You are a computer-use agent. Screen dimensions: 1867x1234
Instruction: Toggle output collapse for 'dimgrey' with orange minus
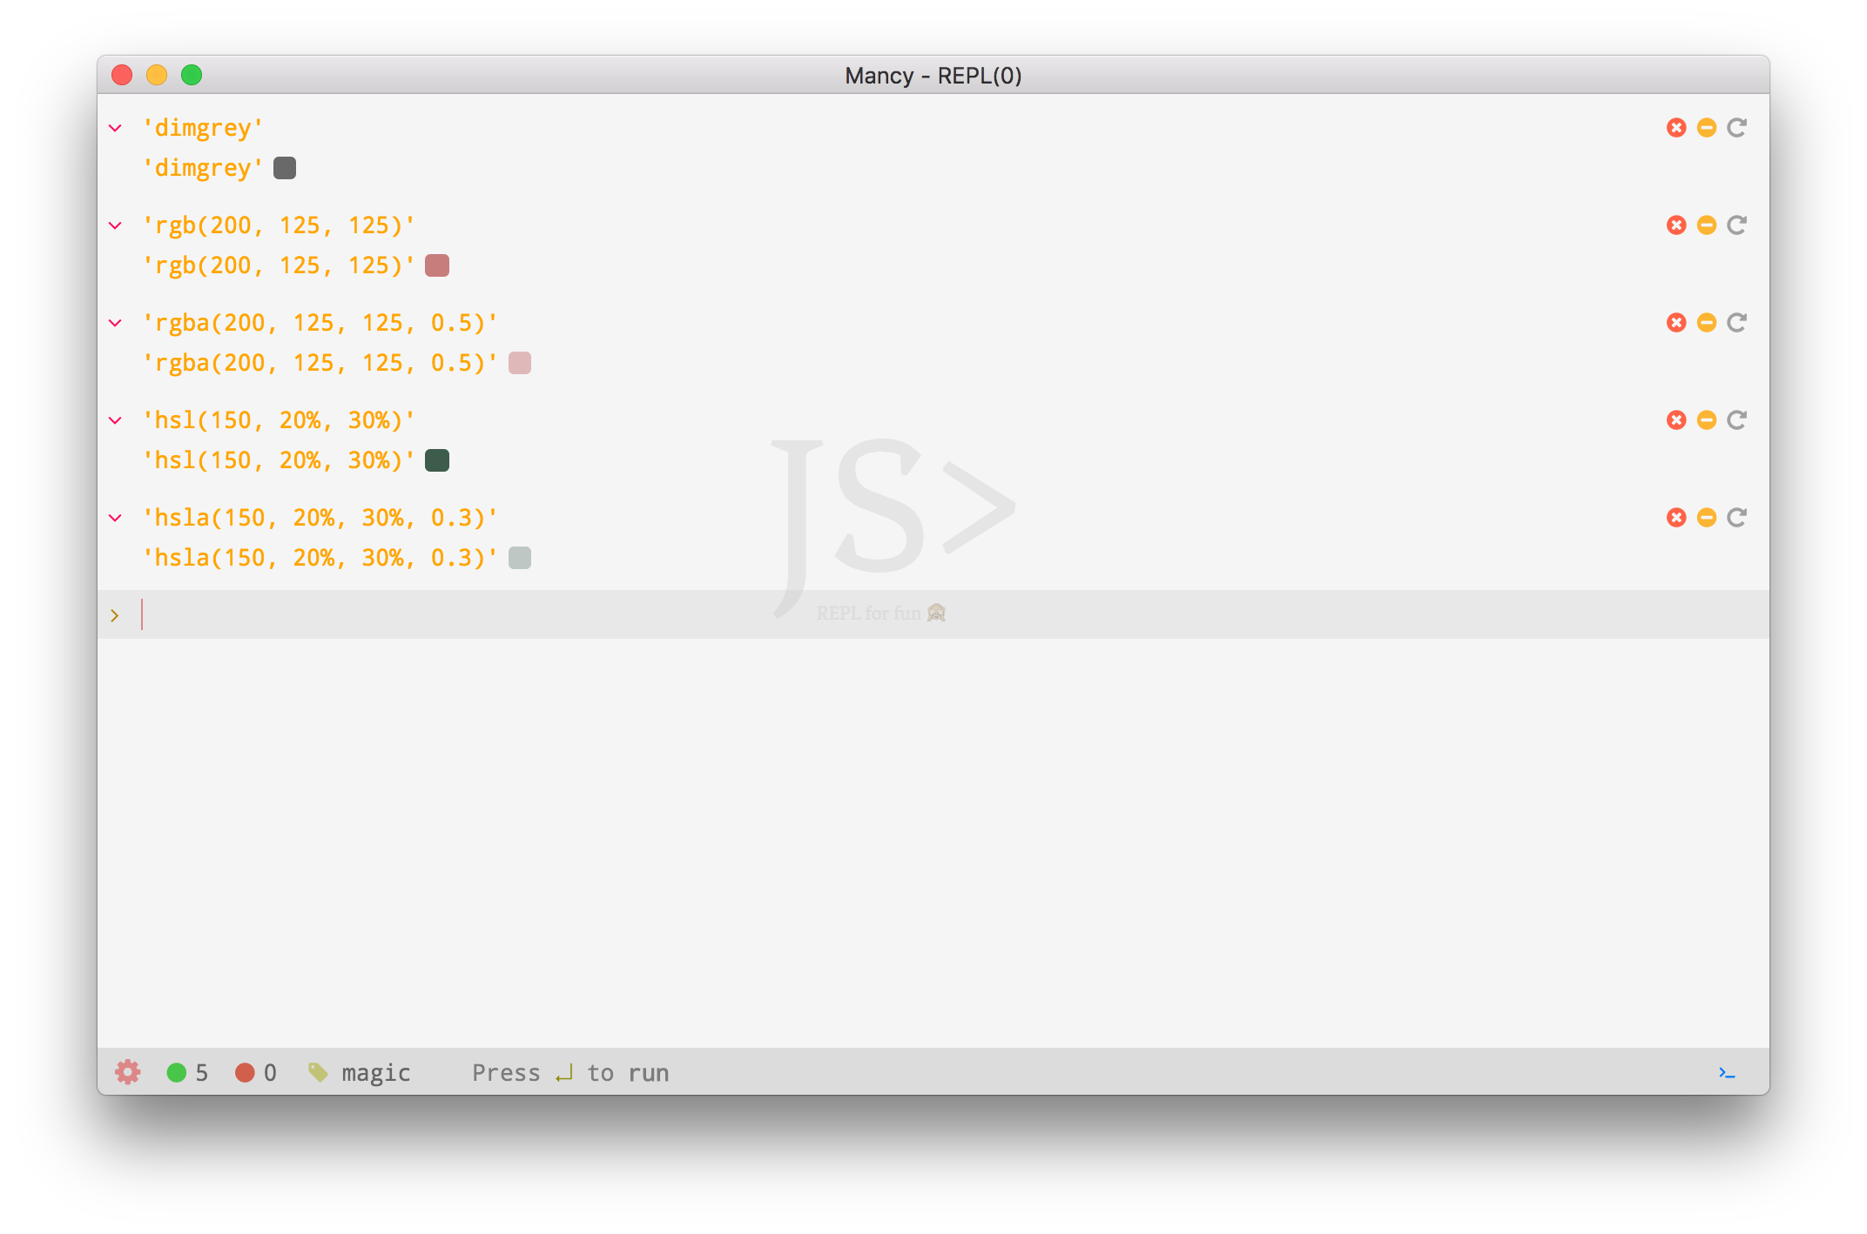(x=1706, y=128)
